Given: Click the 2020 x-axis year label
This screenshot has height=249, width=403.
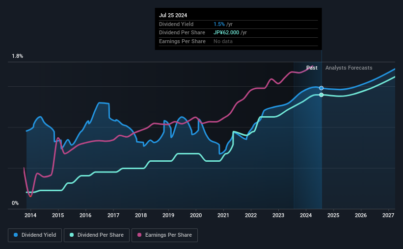Looking at the screenshot, I should (196, 215).
